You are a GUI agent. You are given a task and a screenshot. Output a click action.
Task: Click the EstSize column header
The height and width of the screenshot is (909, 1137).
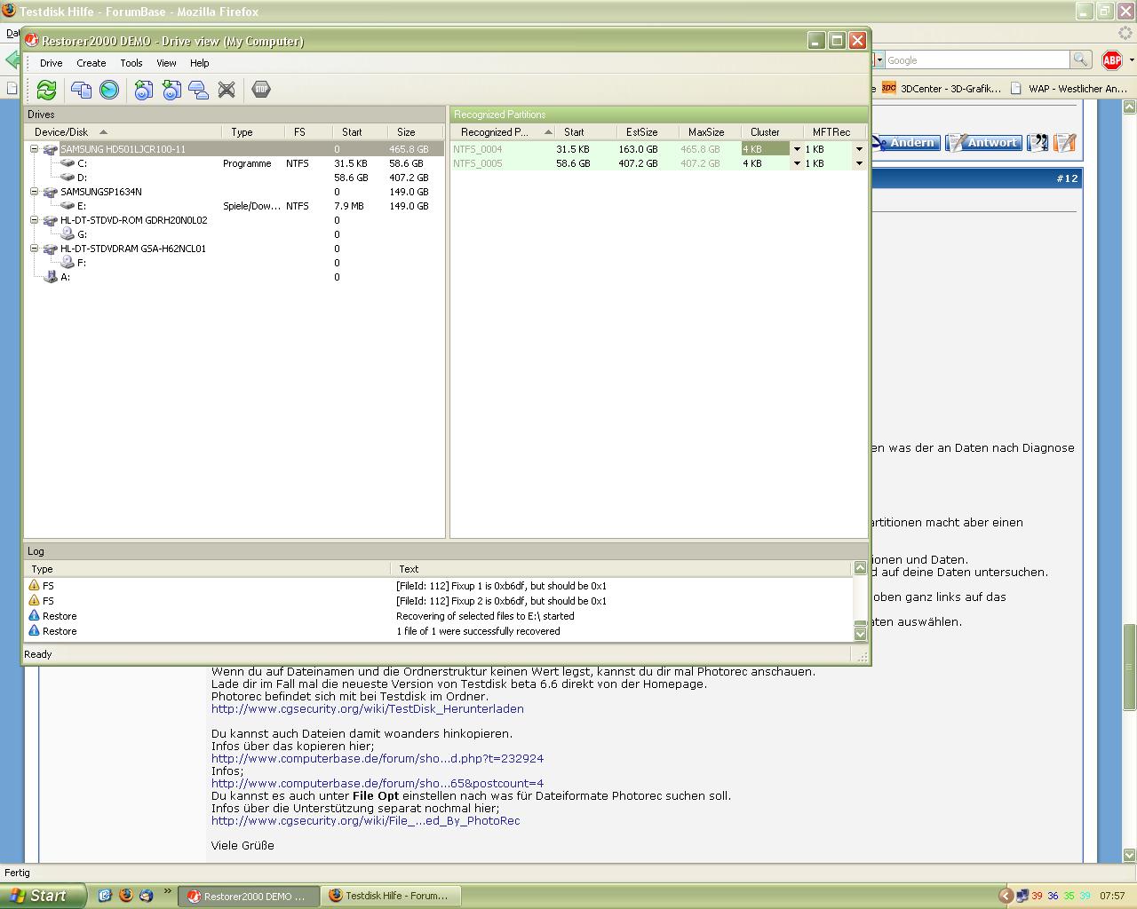point(648,131)
